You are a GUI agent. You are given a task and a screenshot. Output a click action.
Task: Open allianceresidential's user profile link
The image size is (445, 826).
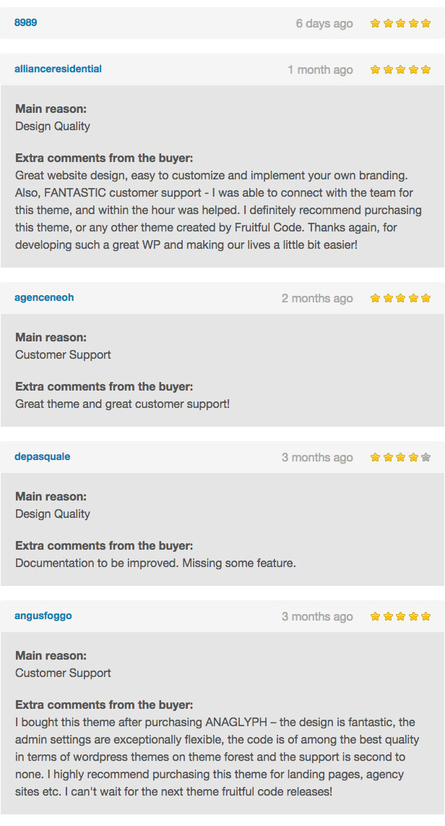[59, 69]
